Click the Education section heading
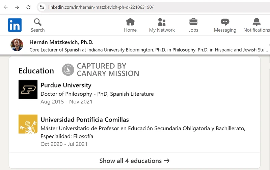 (36, 71)
